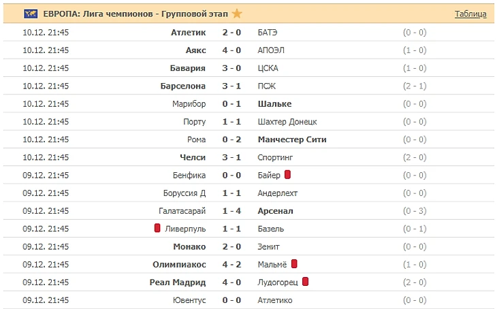Viewport: 497px width, 309px height.
Task: Click the red card next to Мальмё
Action: (x=294, y=263)
